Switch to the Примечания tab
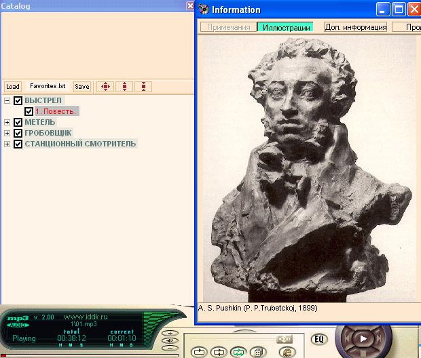Screen dimensions: 421x358 point(228,27)
